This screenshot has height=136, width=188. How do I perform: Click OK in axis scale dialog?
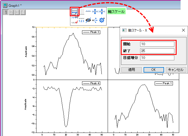(154, 70)
